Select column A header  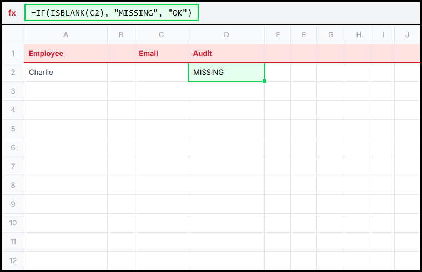click(x=66, y=35)
